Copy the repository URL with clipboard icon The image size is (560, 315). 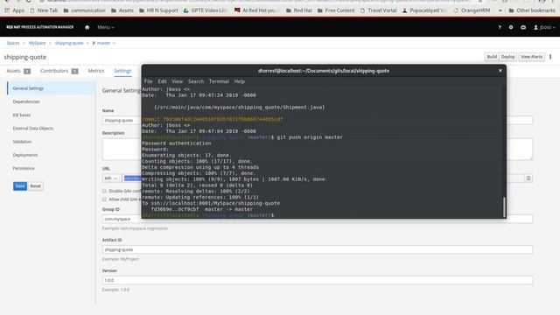click(528, 178)
